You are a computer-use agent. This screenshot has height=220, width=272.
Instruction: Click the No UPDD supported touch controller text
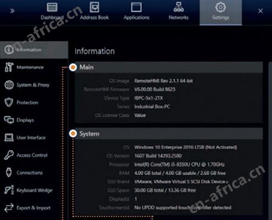tap(183, 207)
